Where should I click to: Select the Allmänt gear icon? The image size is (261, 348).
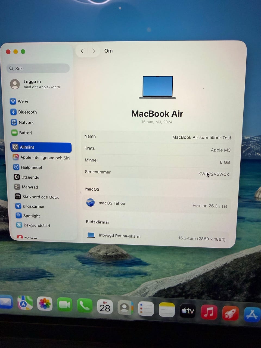click(15, 147)
